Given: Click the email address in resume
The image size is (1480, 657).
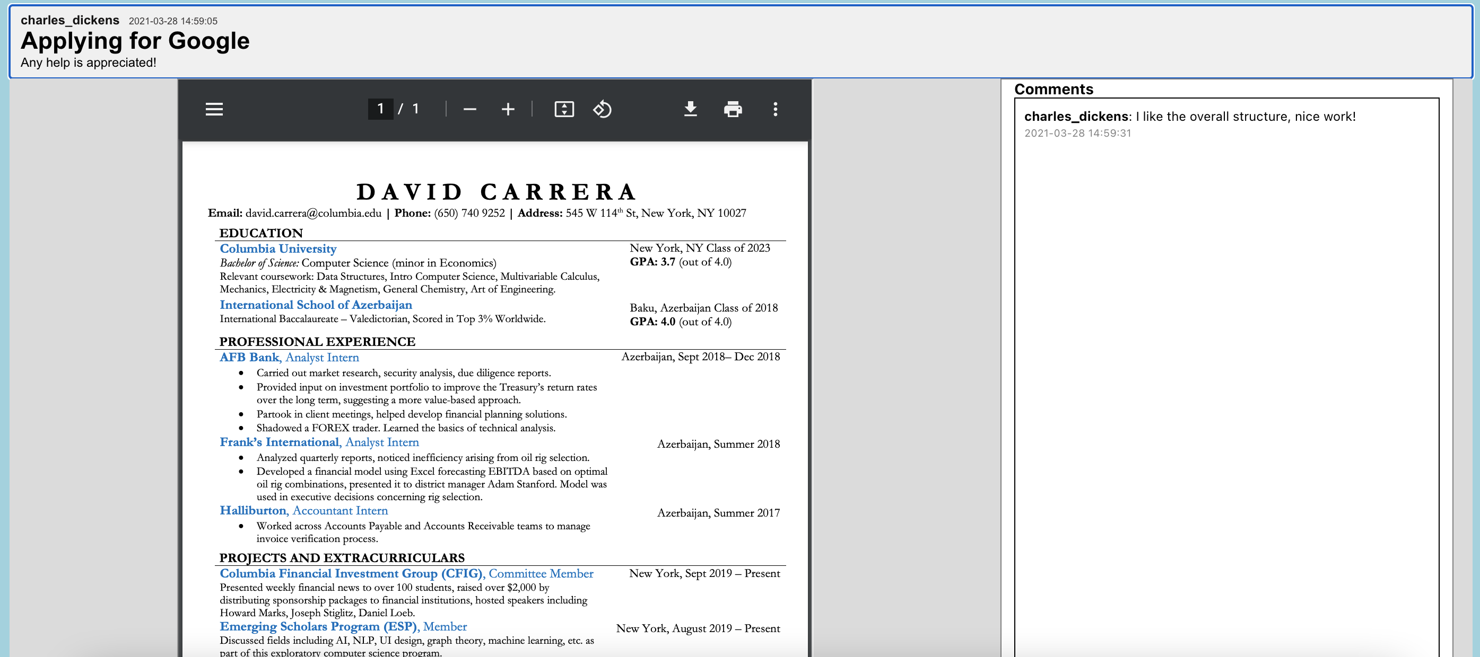Looking at the screenshot, I should [x=313, y=213].
